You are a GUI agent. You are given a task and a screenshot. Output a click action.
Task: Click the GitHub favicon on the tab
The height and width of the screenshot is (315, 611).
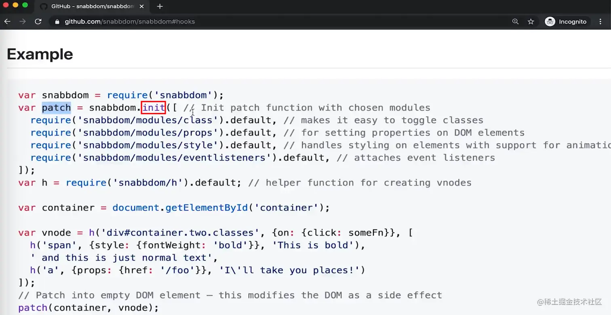tap(44, 6)
